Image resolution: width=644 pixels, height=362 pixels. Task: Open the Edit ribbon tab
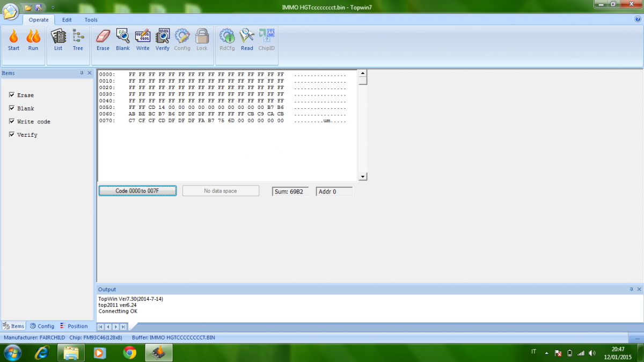67,20
